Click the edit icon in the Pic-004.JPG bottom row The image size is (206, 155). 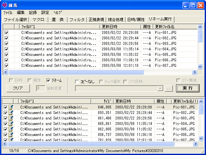tap(11, 124)
